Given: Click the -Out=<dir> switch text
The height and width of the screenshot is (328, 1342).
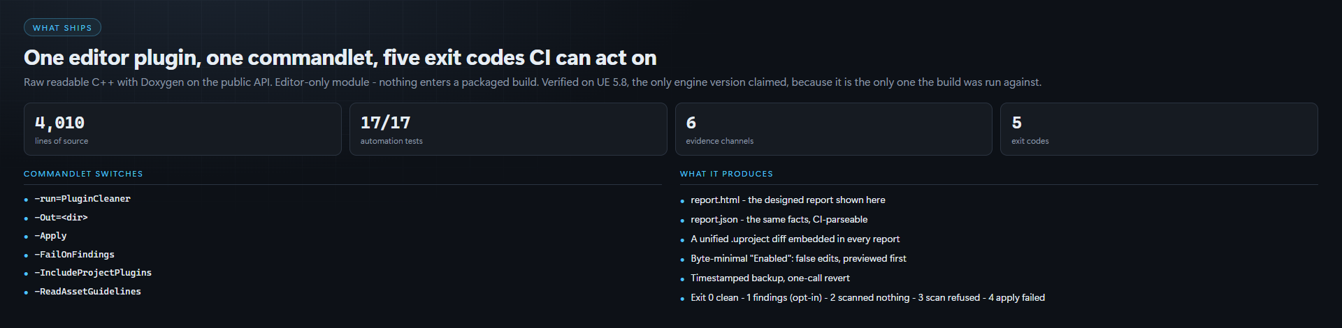Looking at the screenshot, I should (x=61, y=218).
